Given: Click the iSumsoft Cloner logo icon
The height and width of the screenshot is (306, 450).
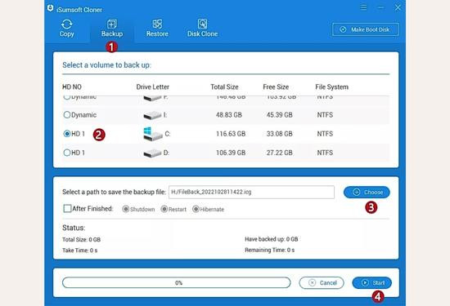Looking at the screenshot, I should (x=50, y=8).
